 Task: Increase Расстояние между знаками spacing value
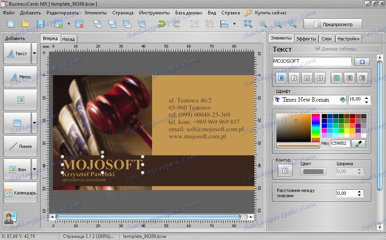360,192
